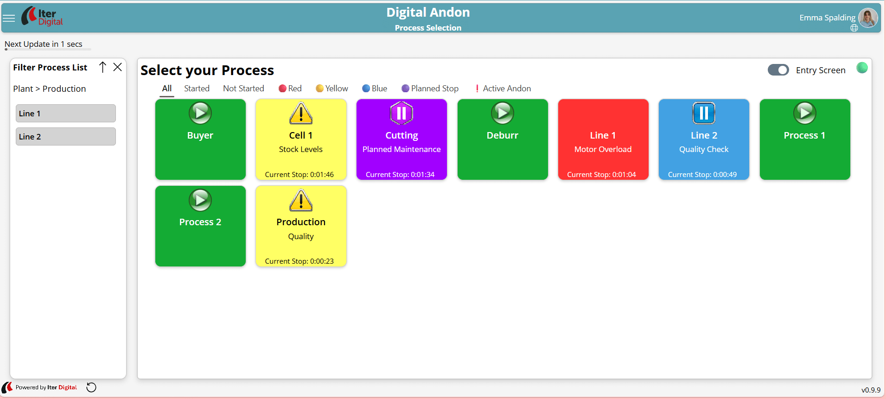The width and height of the screenshot is (886, 399).
Task: Click Emma Spalding's profile avatar
Action: (867, 18)
